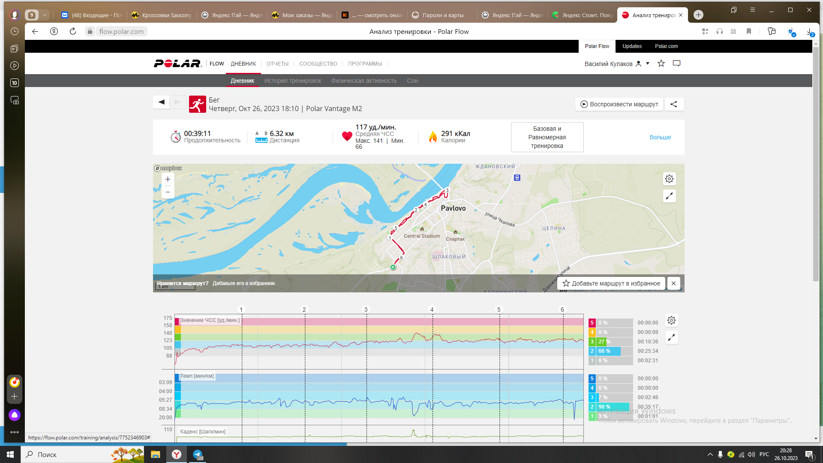Reload the browser page
Screen dimensions: 823x463
73,31
